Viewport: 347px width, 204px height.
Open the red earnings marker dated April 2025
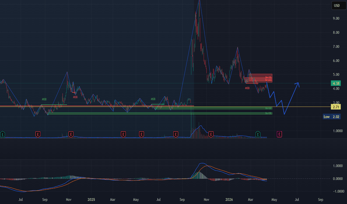123,134
